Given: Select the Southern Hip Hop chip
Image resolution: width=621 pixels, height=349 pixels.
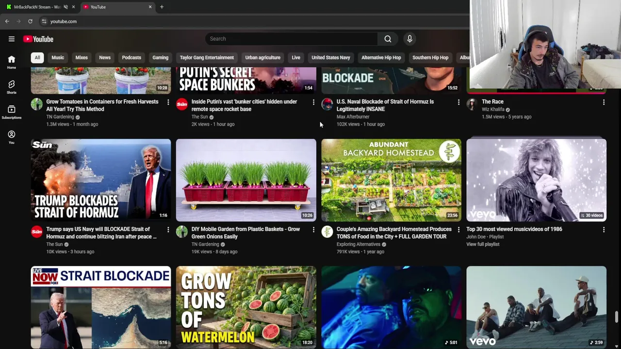Looking at the screenshot, I should click(430, 58).
